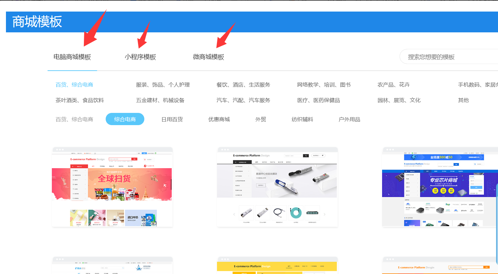Filter by 日用百货 subcategory
Screen dimensions: 498x274
[172, 120]
